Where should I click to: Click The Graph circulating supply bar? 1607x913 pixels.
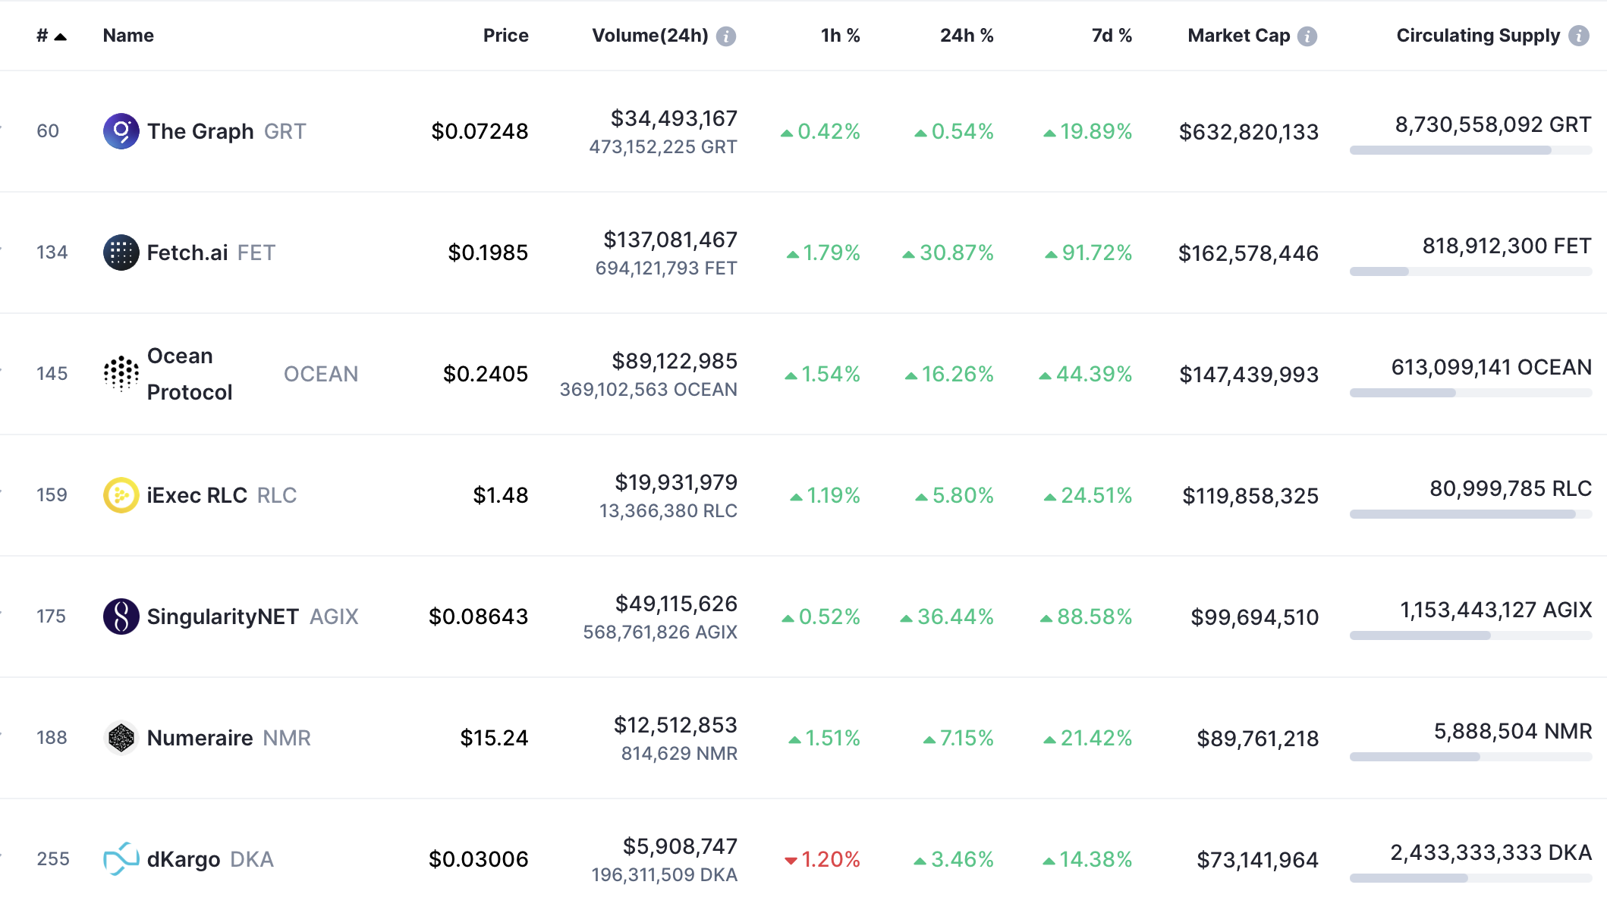pyautogui.click(x=1470, y=150)
